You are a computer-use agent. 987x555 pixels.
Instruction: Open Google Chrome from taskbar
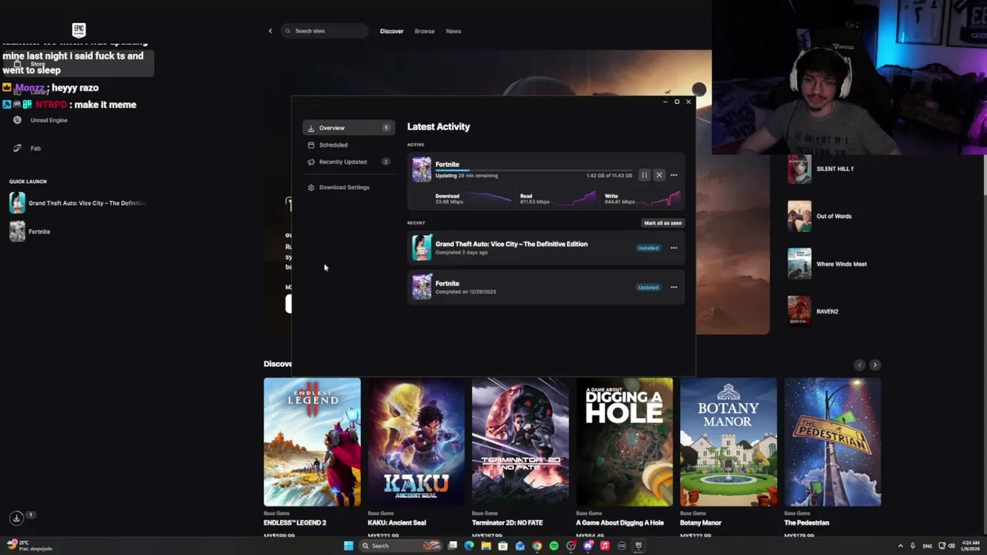click(x=537, y=546)
